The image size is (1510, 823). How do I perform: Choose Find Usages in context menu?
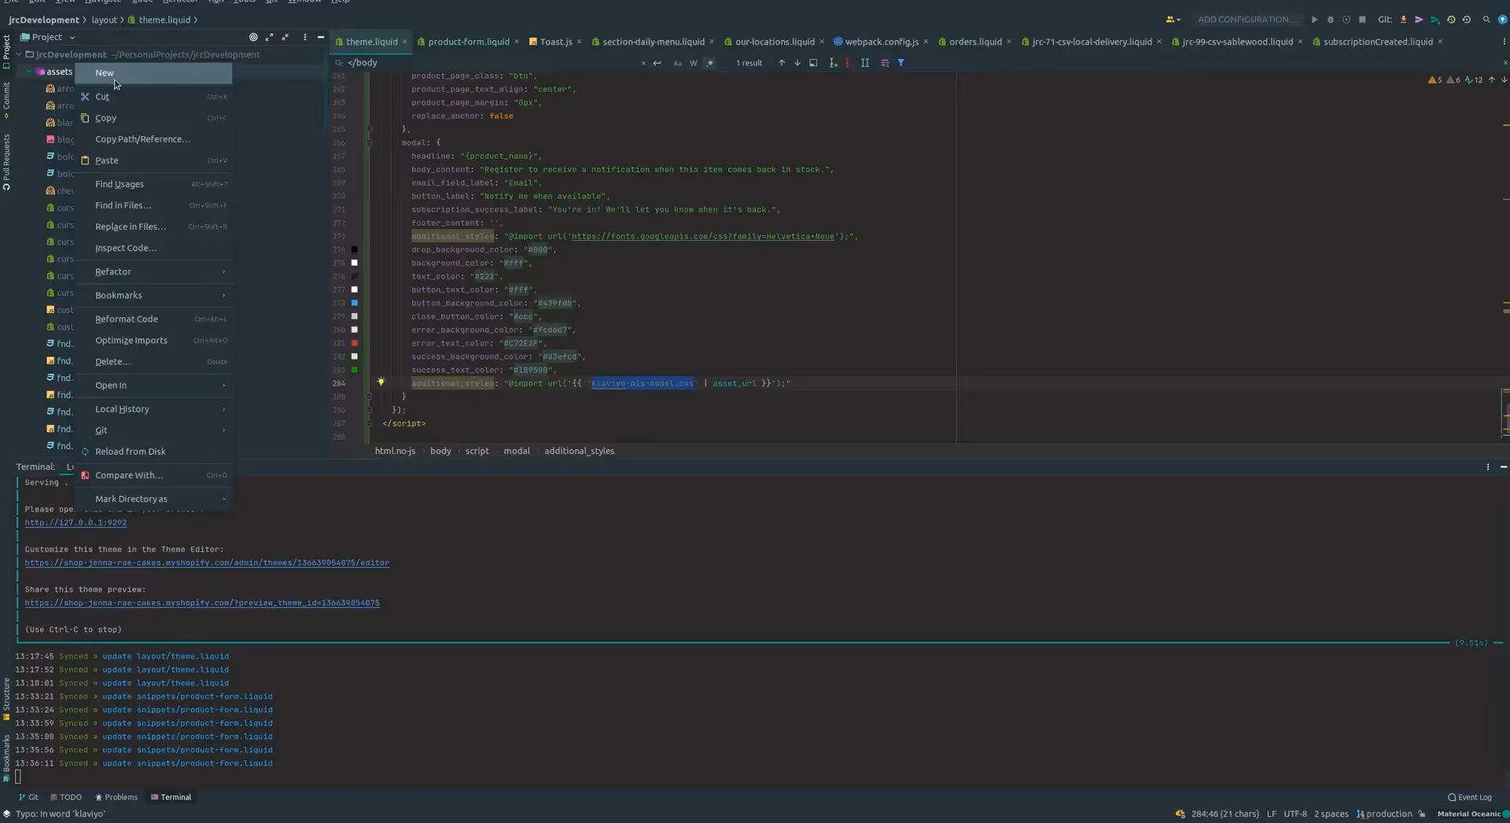tap(153, 184)
